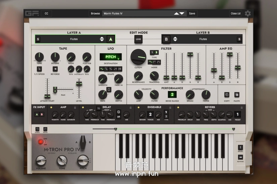Click the Save preset button
This screenshot has width=277, height=184.
point(192,13)
